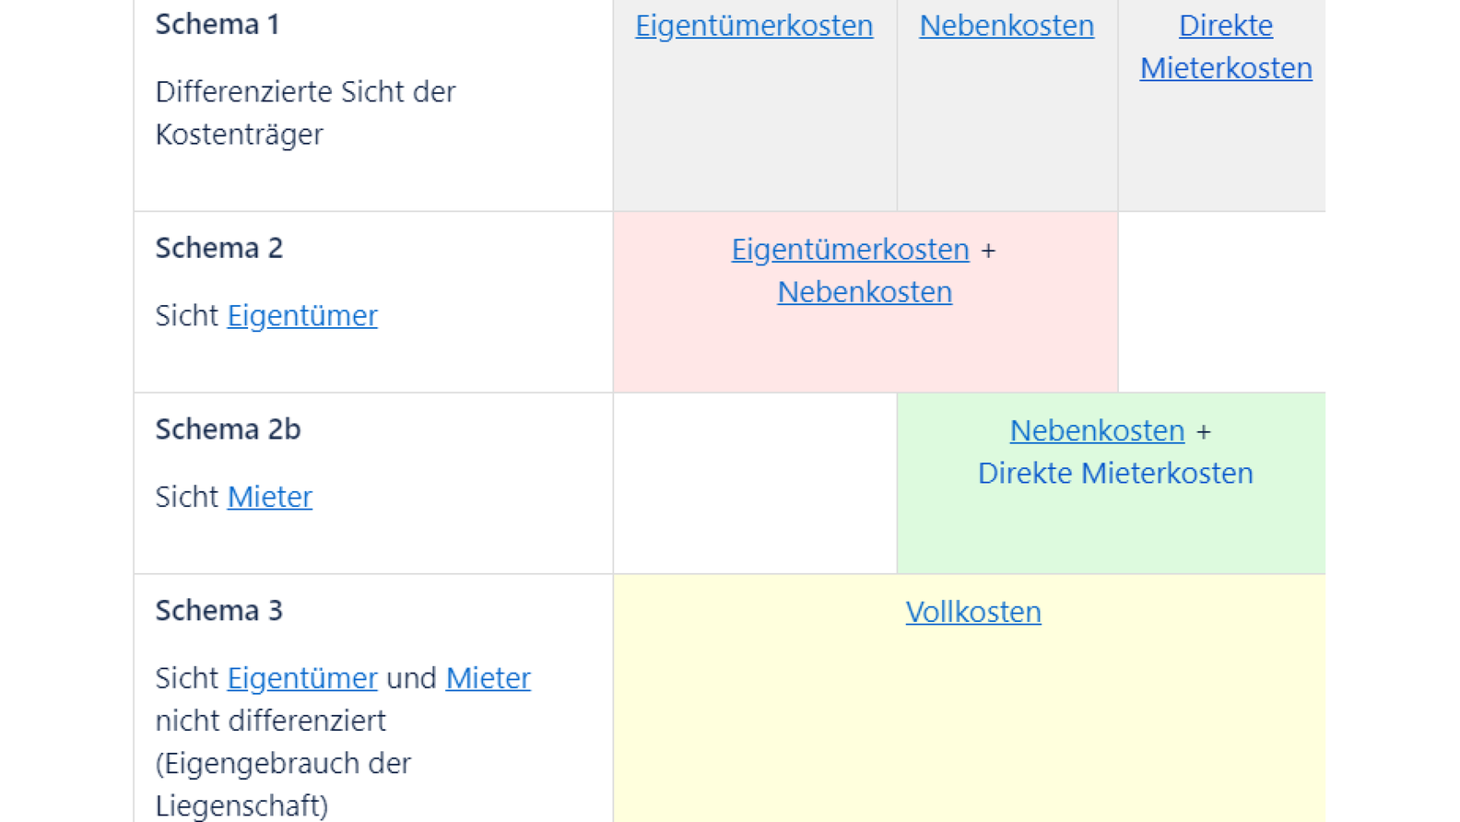Click text Eigengebrauch der Liegenschaft

pyautogui.click(x=283, y=784)
